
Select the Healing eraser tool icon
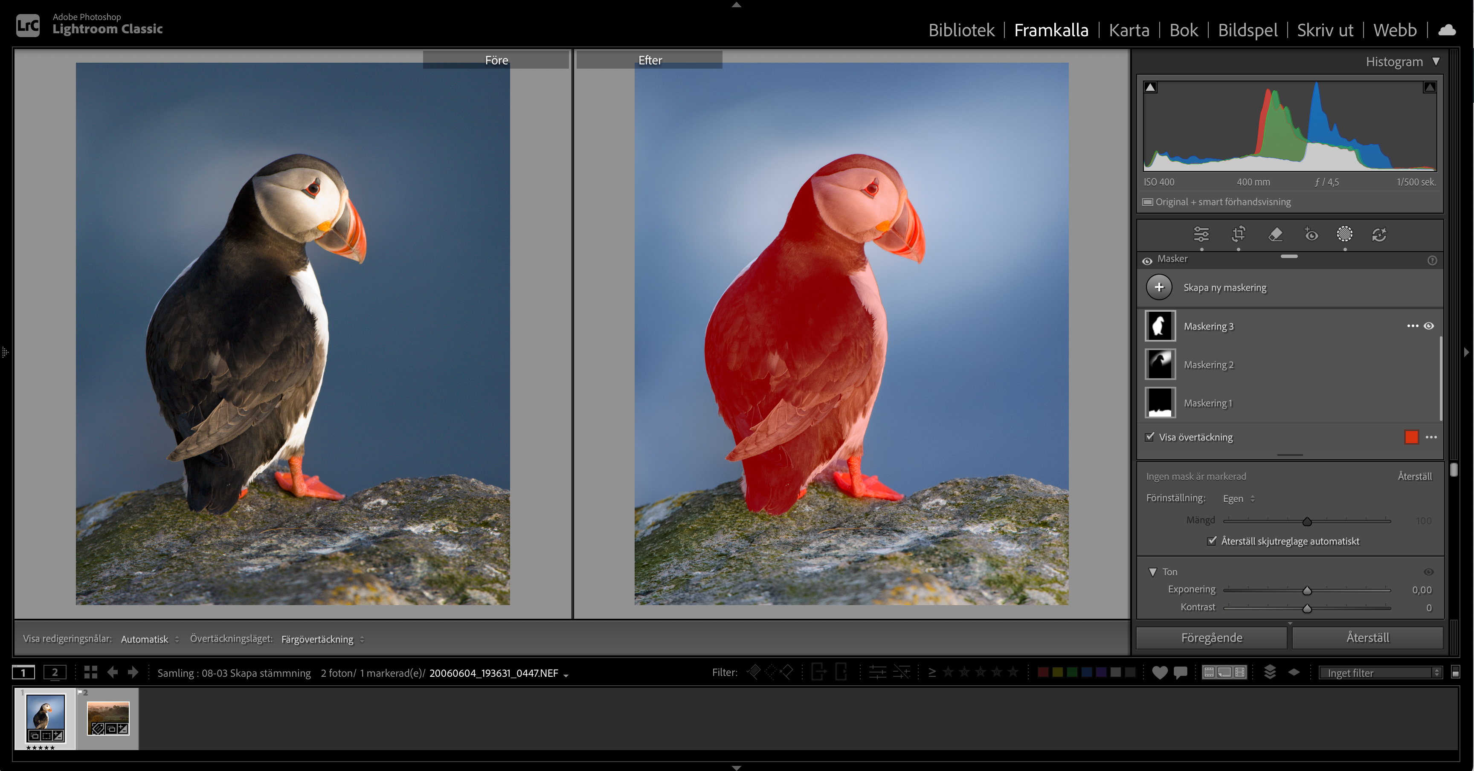point(1275,234)
